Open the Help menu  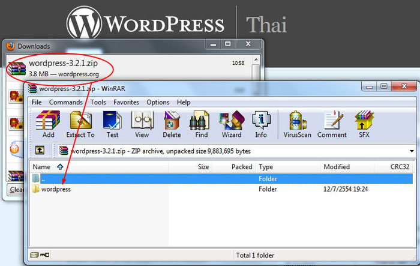click(x=184, y=102)
